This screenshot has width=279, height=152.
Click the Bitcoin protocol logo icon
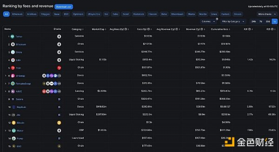coord(14,123)
